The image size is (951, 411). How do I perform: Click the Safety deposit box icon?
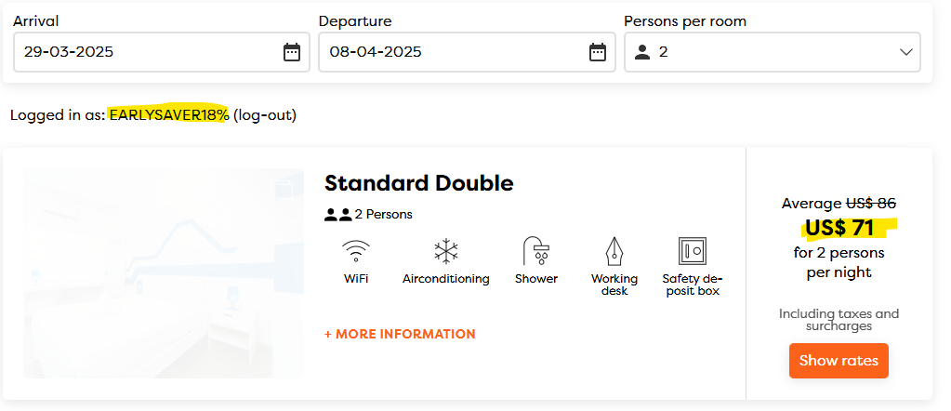(x=693, y=251)
